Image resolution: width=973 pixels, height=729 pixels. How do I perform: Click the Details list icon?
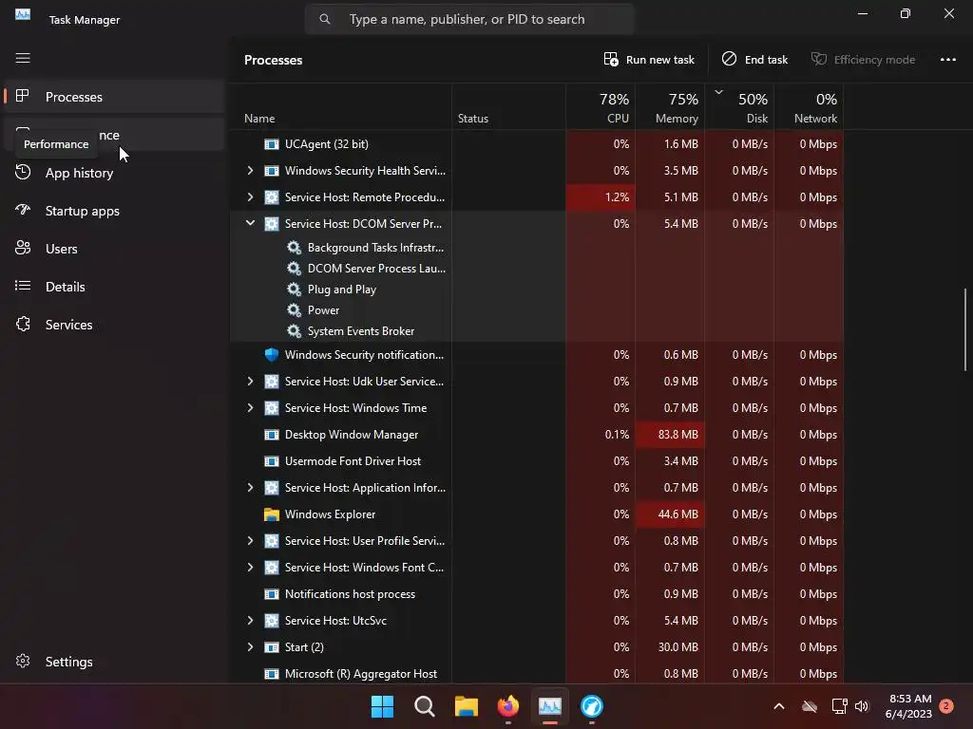click(23, 286)
